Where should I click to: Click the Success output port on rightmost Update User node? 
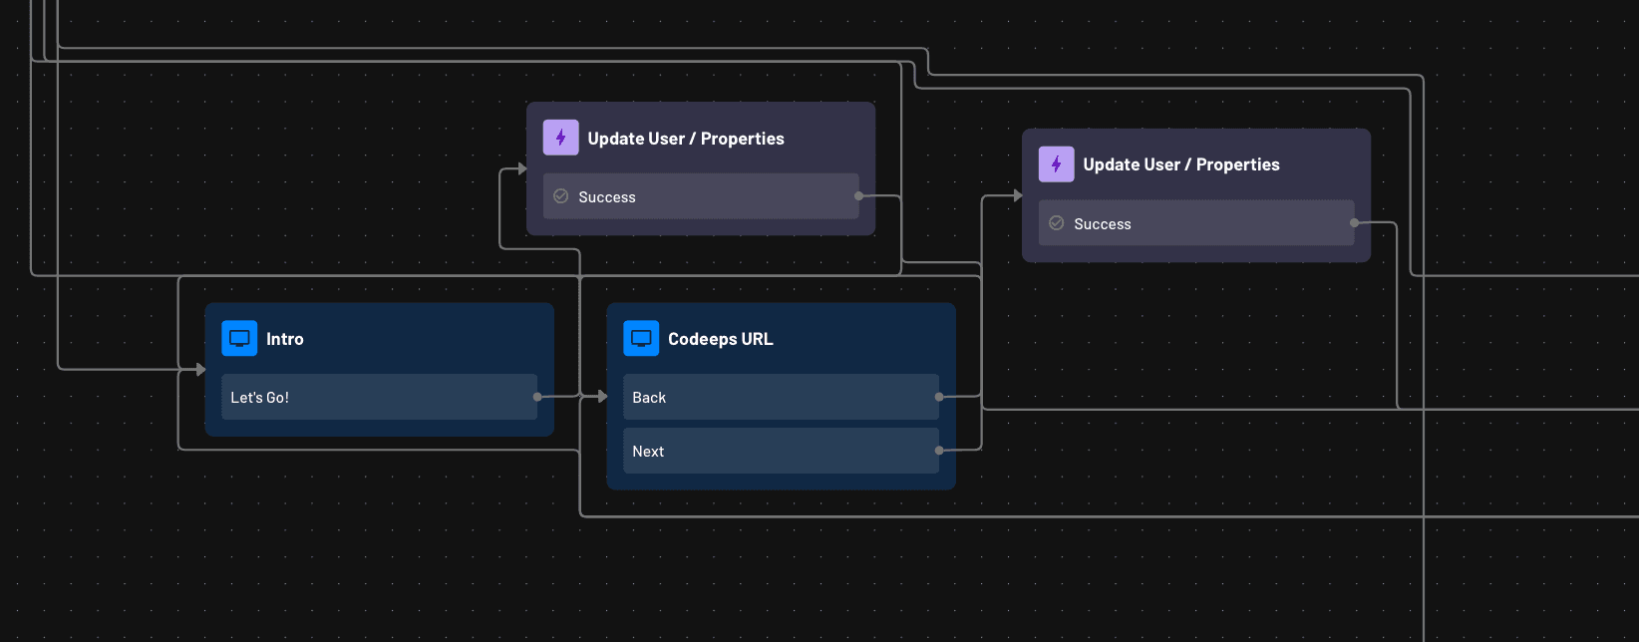pos(1354,223)
